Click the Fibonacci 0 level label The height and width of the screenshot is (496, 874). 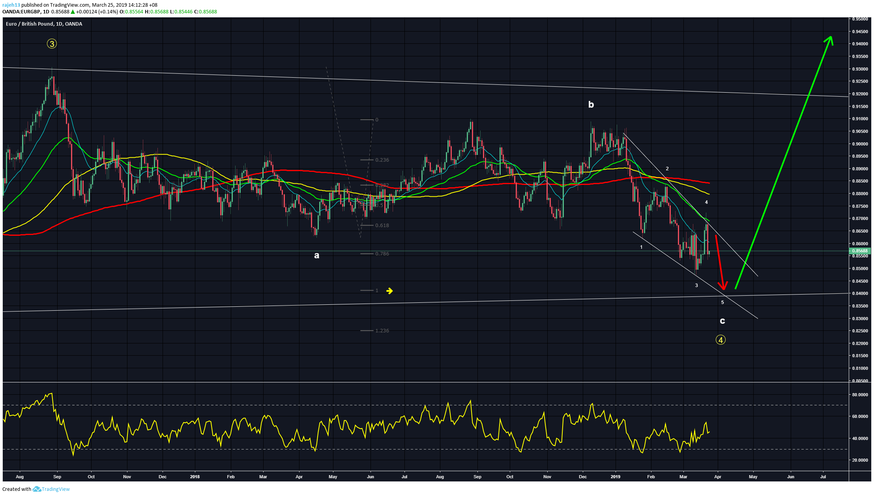click(x=377, y=120)
